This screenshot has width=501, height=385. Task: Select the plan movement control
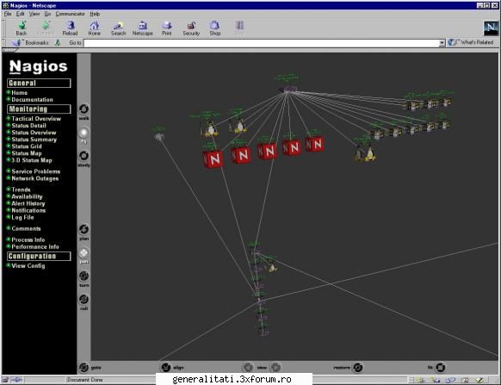pyautogui.click(x=84, y=229)
